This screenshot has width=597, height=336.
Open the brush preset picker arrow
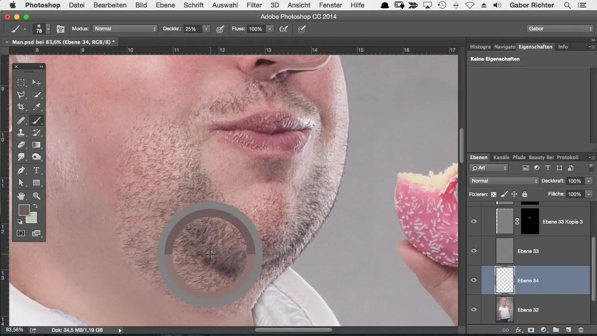point(48,29)
